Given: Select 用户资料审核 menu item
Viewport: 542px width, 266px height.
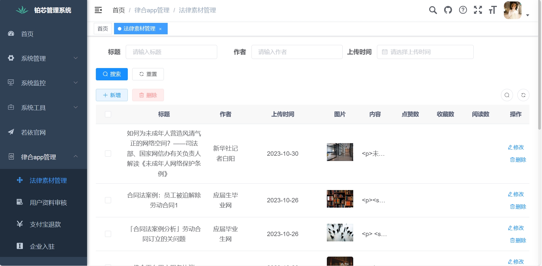Looking at the screenshot, I should pyautogui.click(x=43, y=202).
